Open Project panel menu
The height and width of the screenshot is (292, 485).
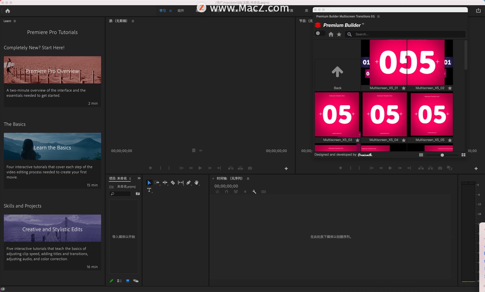click(130, 178)
